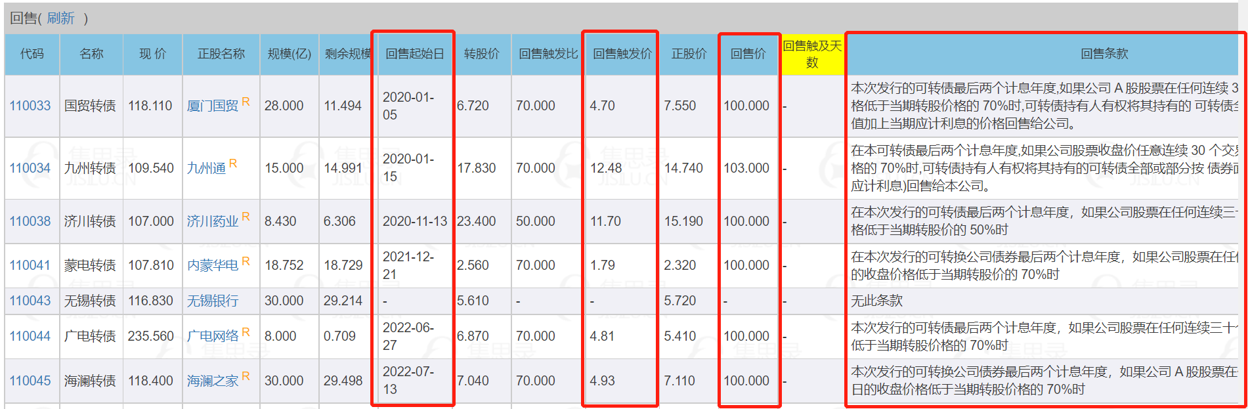Click put trigger price 1.79
This screenshot has width=1248, height=409.
coord(603,265)
